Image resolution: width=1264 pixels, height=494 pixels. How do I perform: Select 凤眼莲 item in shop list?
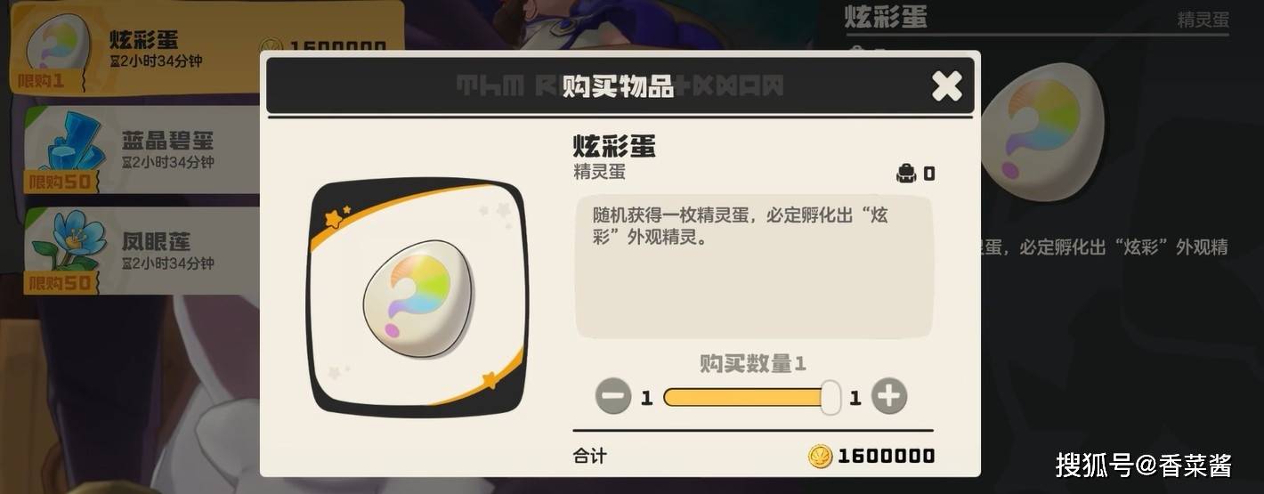(x=142, y=251)
